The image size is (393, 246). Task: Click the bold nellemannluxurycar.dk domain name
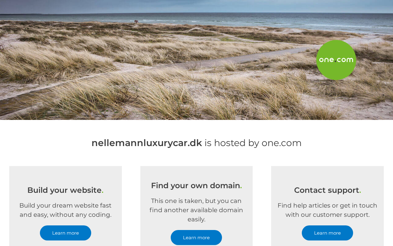147,143
